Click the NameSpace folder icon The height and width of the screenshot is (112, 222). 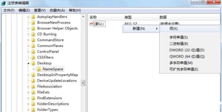(39, 69)
